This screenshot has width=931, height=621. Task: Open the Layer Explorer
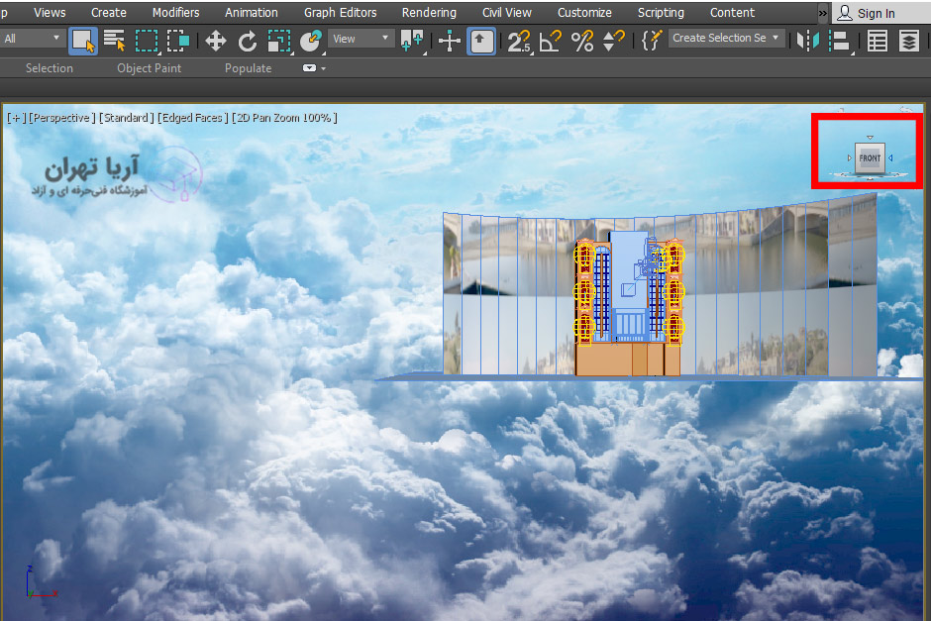point(908,41)
